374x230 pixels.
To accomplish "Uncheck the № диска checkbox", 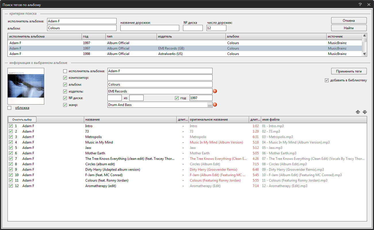I will click(x=65, y=98).
